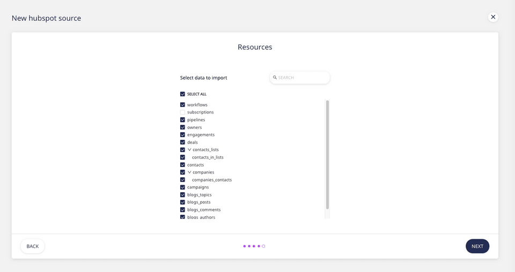Uncheck the engagements checkbox
Viewport: 515px width, 272px height.
[x=182, y=135]
